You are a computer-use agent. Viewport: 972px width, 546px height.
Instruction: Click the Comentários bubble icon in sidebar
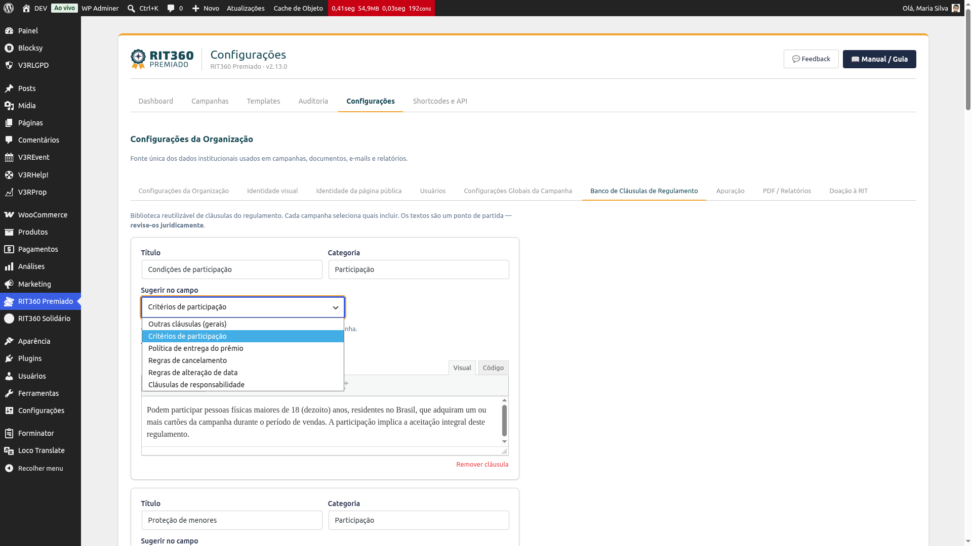[9, 140]
